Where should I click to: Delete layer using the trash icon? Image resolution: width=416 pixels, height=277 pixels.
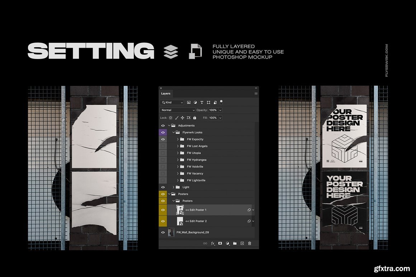(x=250, y=243)
